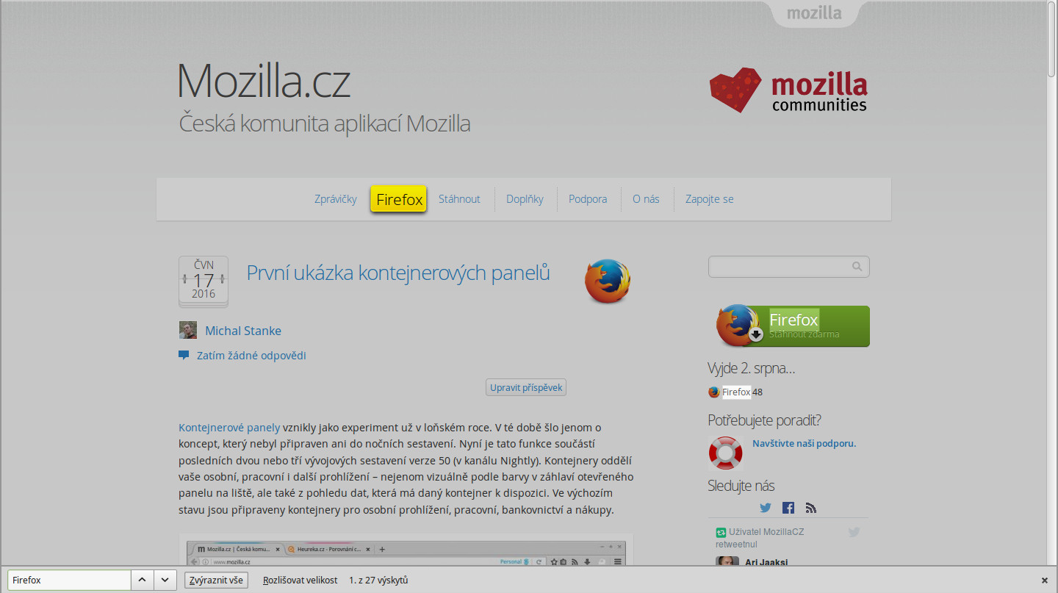Open the Doplňky menu item
This screenshot has height=593, width=1058.
coord(525,199)
